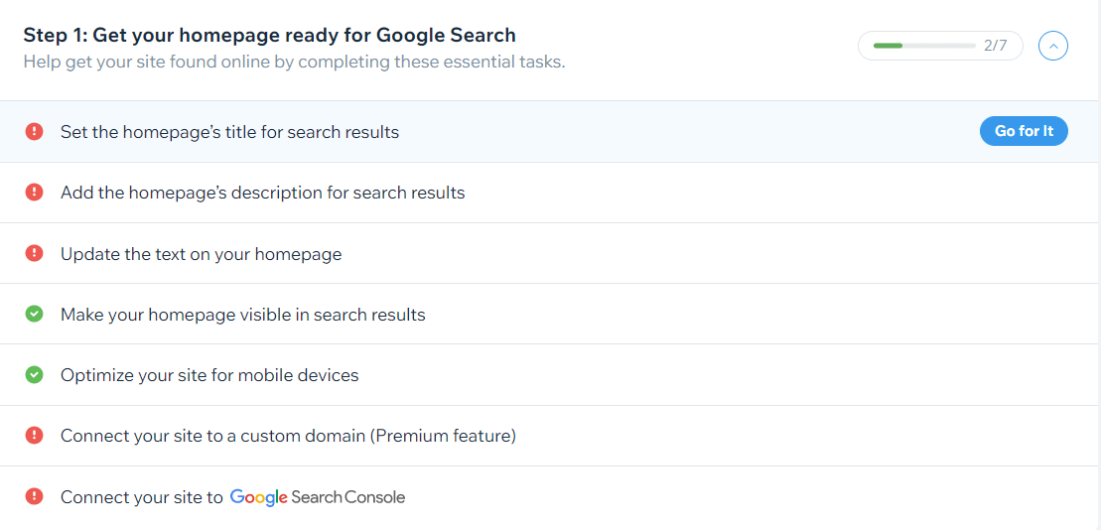
Task: Open Add the homepage's description task
Action: pos(263,192)
